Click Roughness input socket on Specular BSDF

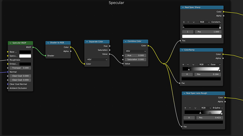coord(8,60)
